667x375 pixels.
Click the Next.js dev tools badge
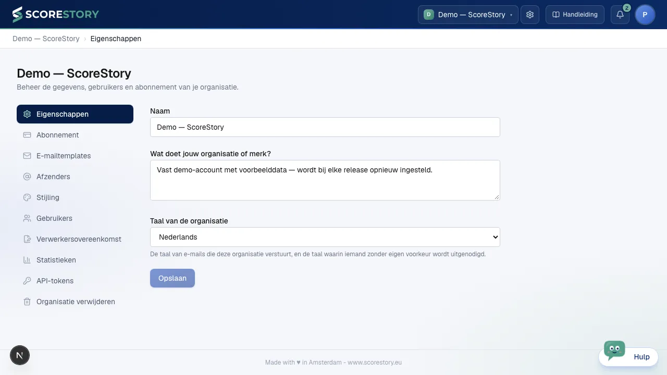pos(20,355)
